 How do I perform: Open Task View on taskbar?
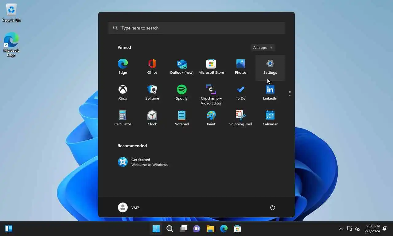pyautogui.click(x=183, y=229)
